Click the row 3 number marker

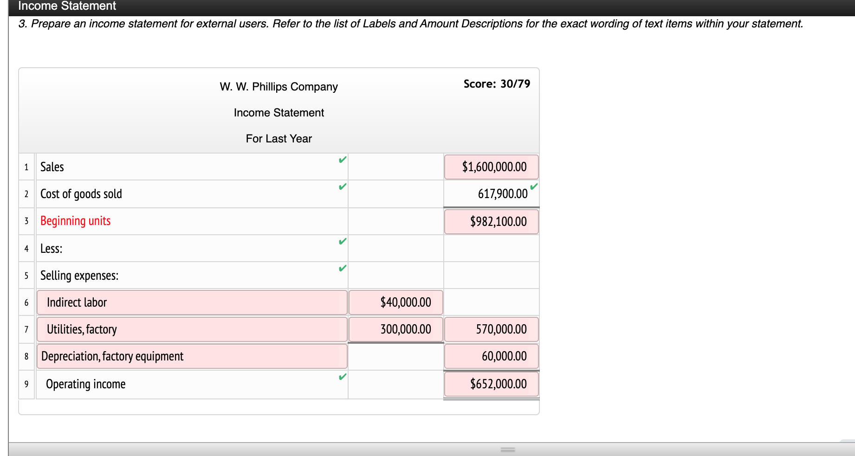click(x=26, y=221)
